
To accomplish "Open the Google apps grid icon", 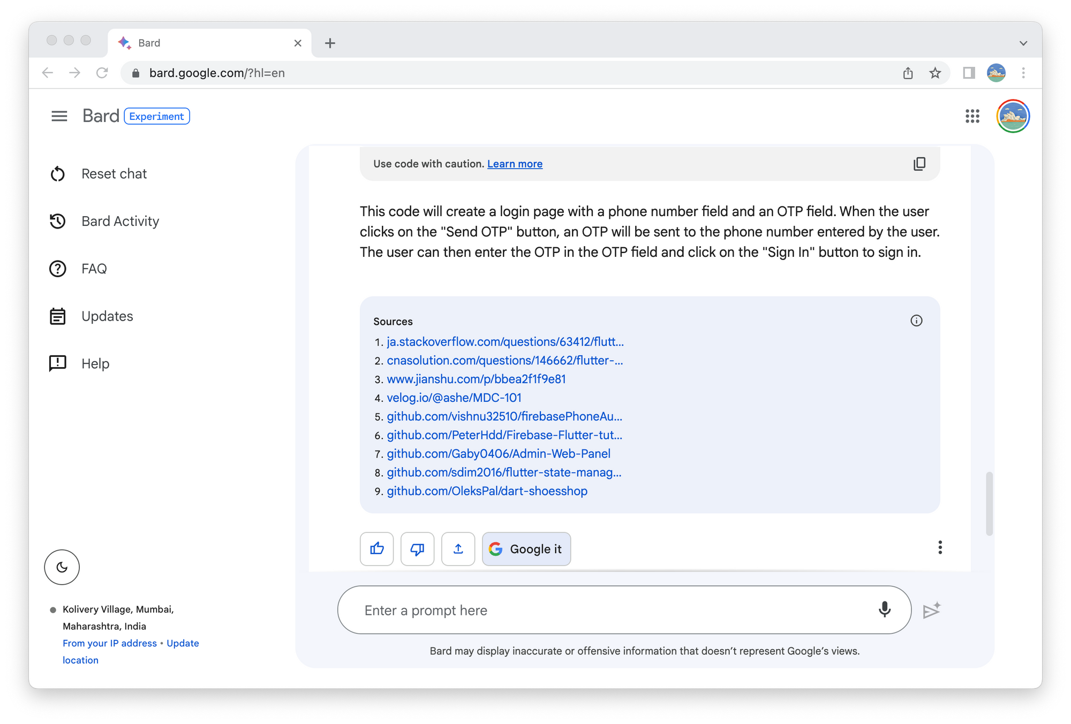I will coord(972,116).
